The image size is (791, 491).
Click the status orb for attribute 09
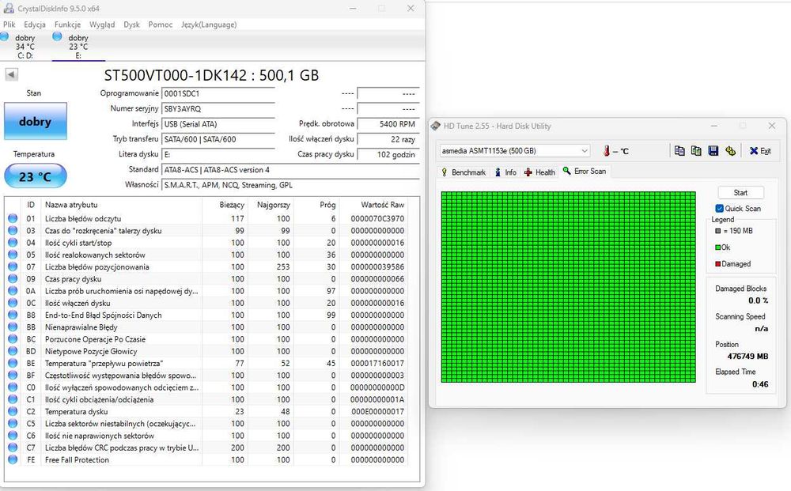[13, 279]
